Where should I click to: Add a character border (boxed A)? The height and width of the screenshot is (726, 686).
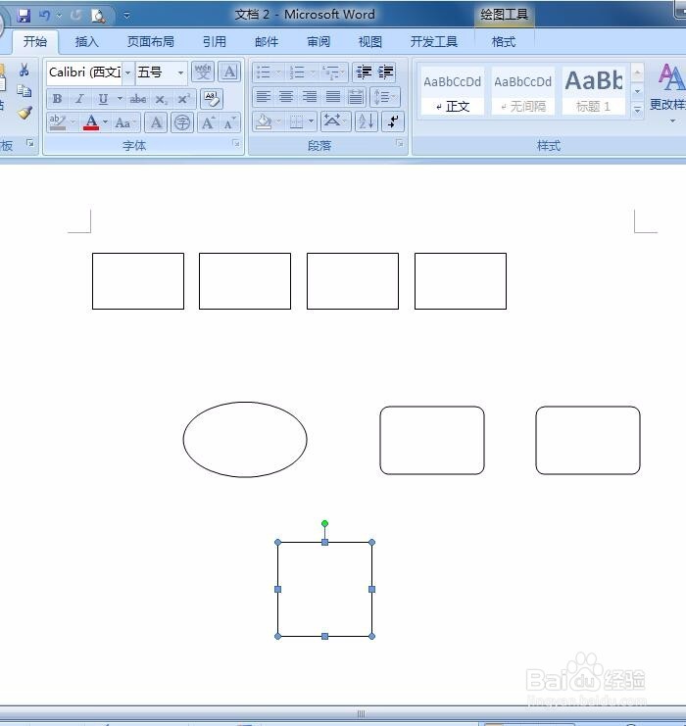click(229, 73)
